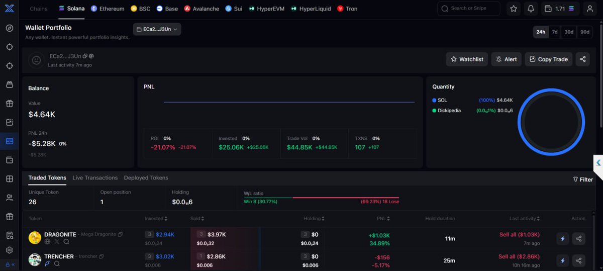Open DRAGONITE X social link icon
This screenshot has width=603, height=271.
click(57, 242)
